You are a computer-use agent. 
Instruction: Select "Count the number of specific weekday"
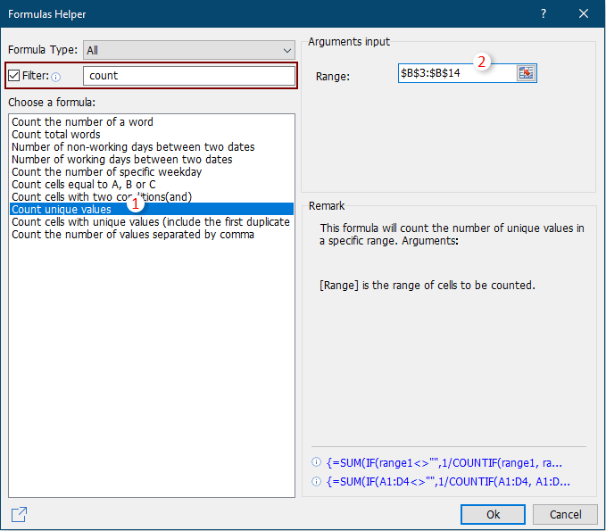click(x=106, y=172)
